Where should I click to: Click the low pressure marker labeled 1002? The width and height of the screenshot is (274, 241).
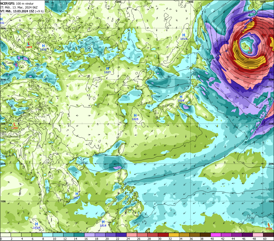15,126
